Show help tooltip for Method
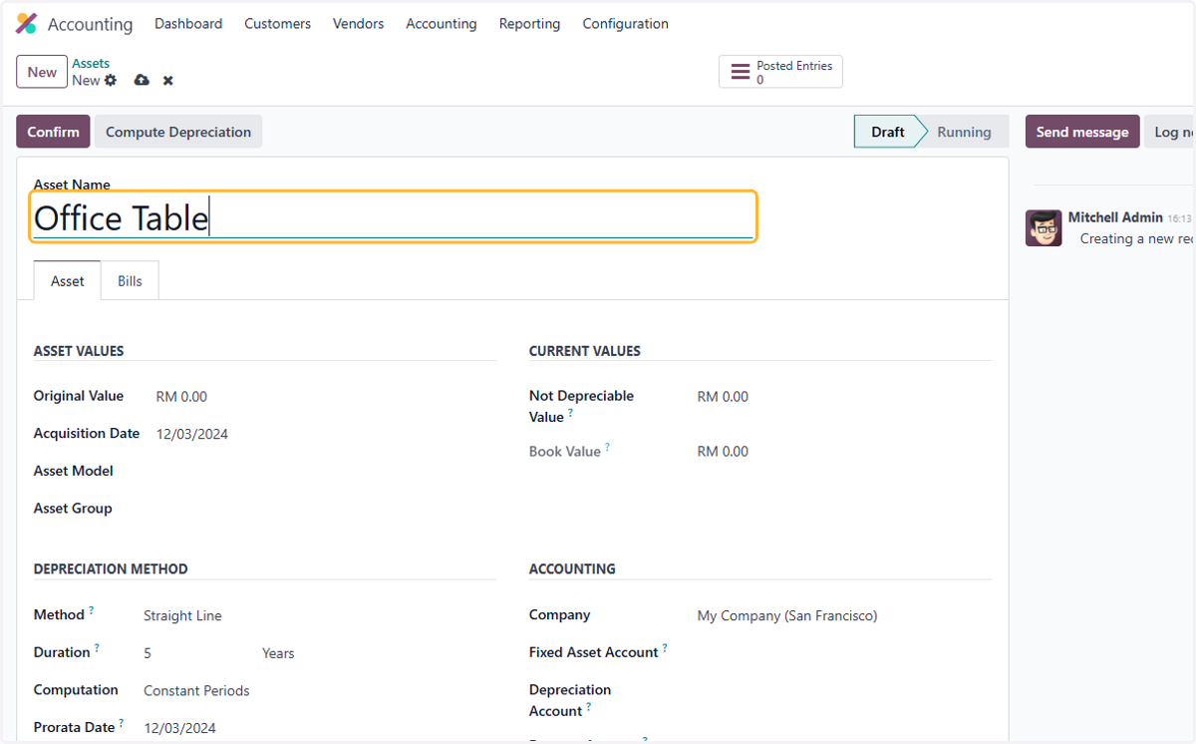Image resolution: width=1196 pixels, height=744 pixels. click(x=92, y=610)
